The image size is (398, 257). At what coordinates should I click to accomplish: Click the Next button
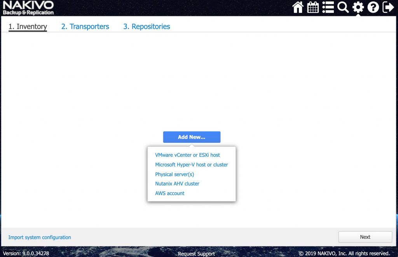[x=365, y=237]
